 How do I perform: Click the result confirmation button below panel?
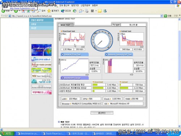point(102,113)
